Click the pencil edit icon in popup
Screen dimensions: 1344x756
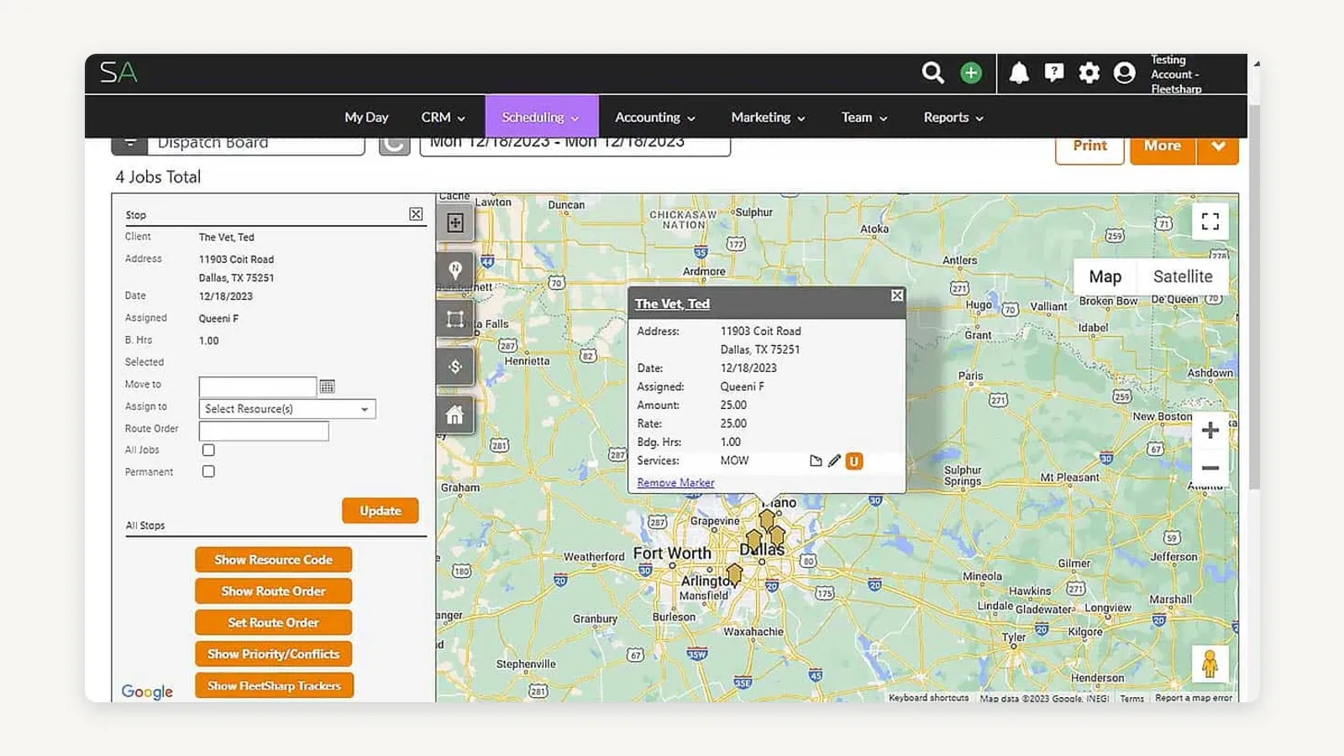click(834, 461)
